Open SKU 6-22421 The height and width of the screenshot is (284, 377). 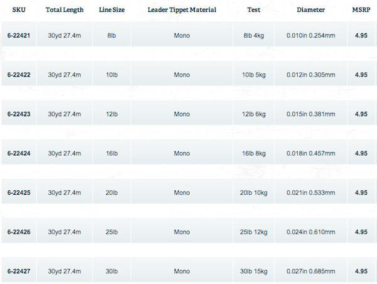coord(19,35)
